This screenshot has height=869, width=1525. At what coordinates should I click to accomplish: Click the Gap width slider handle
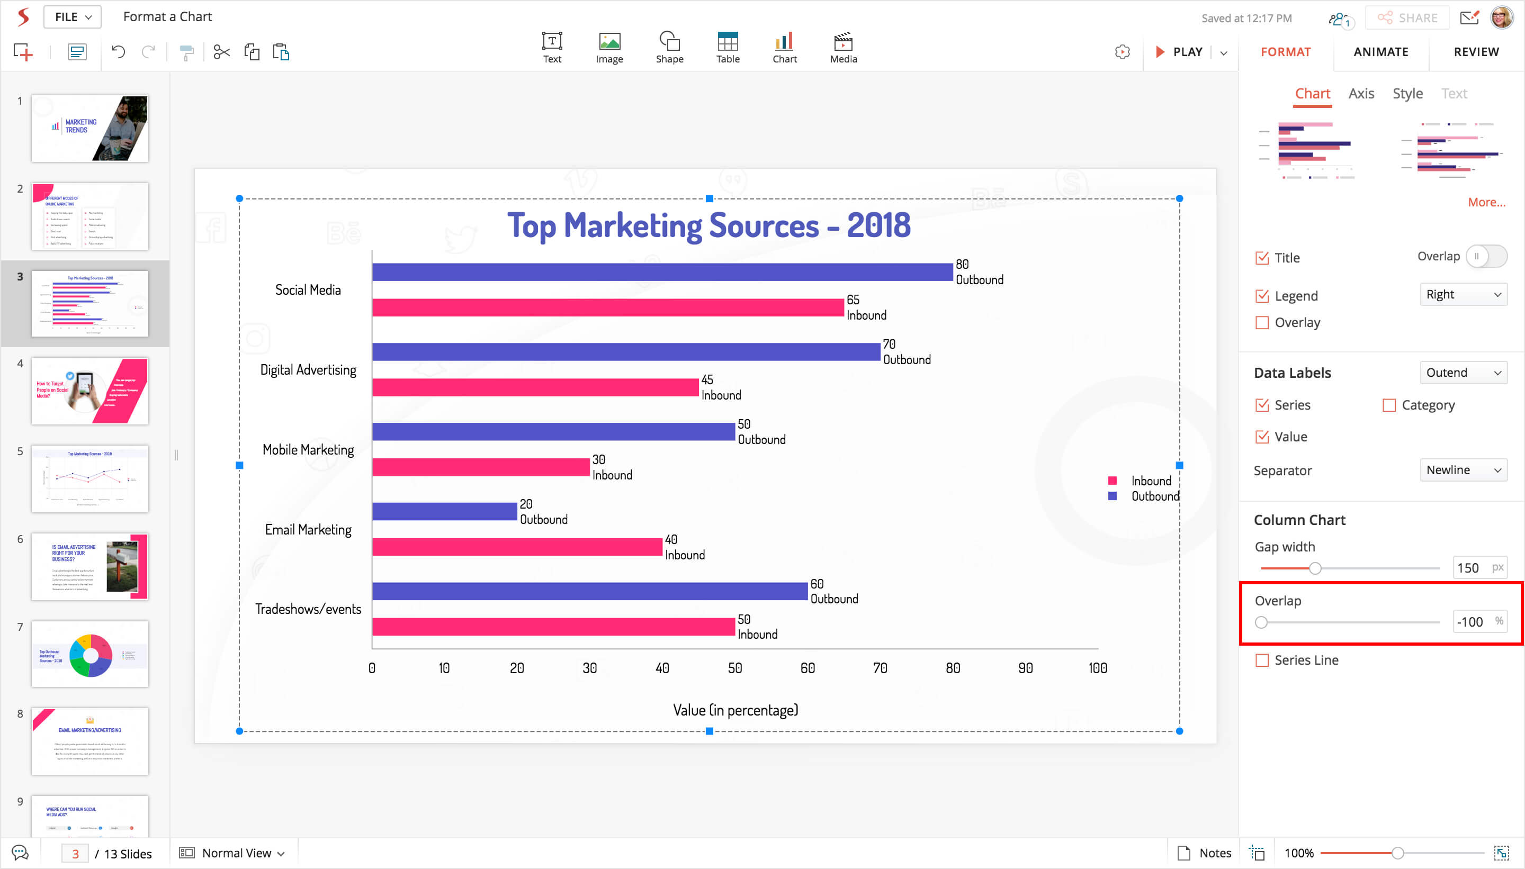tap(1315, 568)
